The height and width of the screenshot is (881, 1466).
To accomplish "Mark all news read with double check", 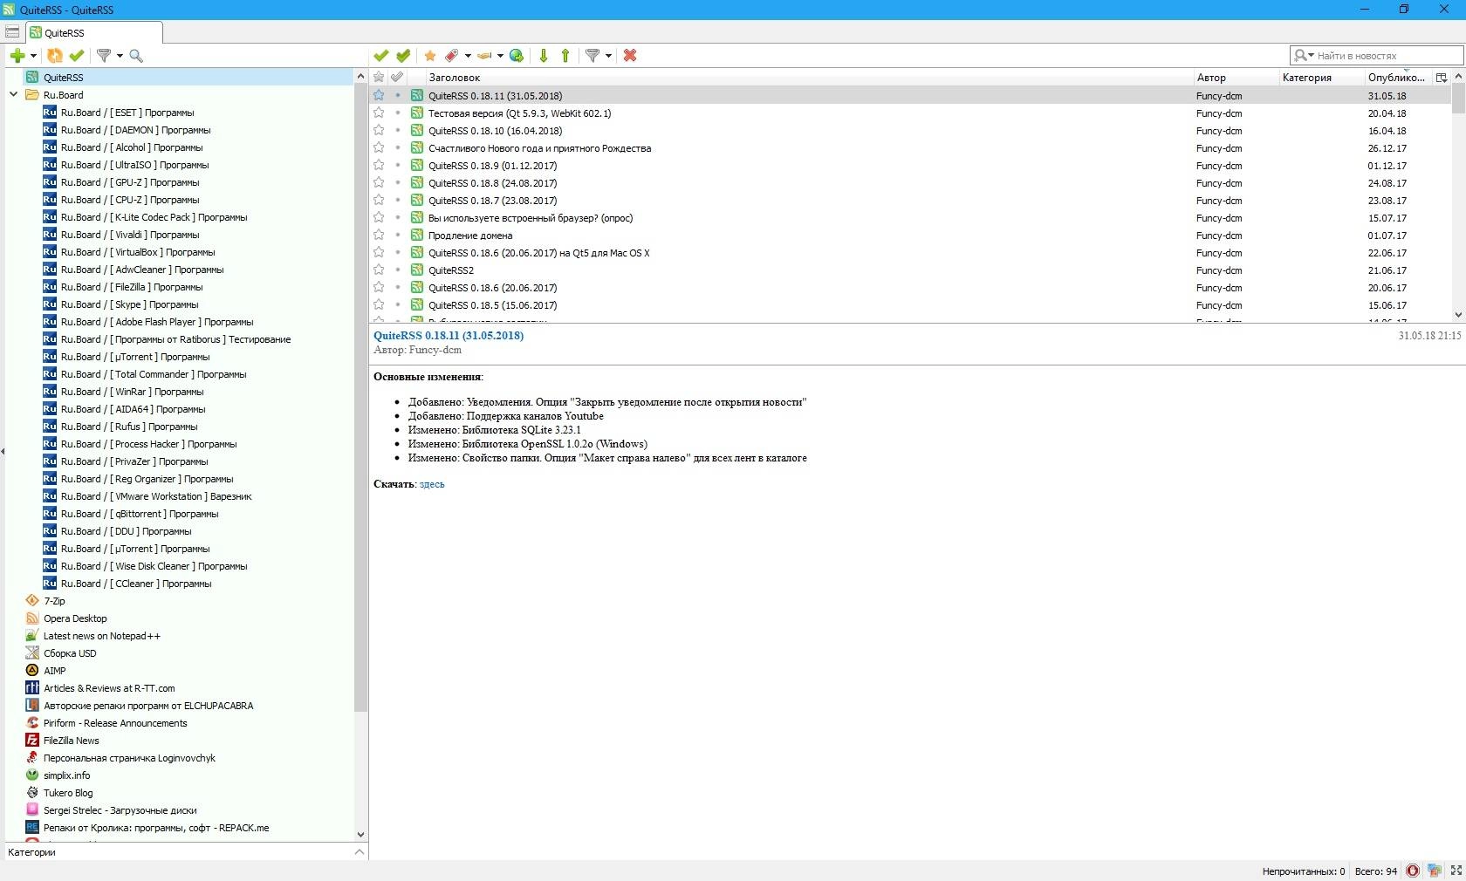I will click(x=403, y=56).
